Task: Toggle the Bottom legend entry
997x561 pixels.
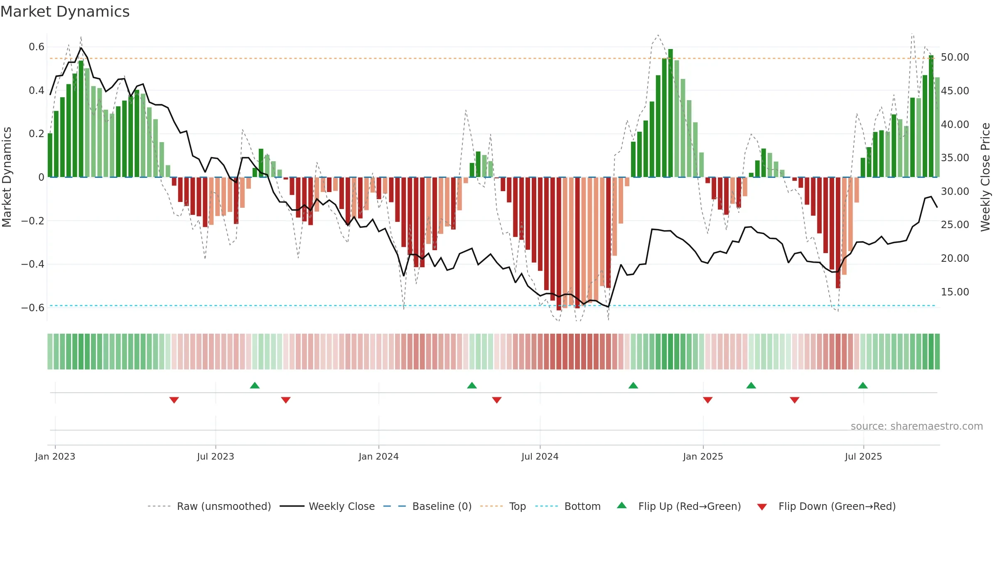Action: coord(568,506)
